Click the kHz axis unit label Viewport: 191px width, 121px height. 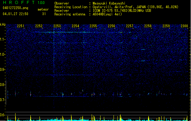[x=3, y=25]
